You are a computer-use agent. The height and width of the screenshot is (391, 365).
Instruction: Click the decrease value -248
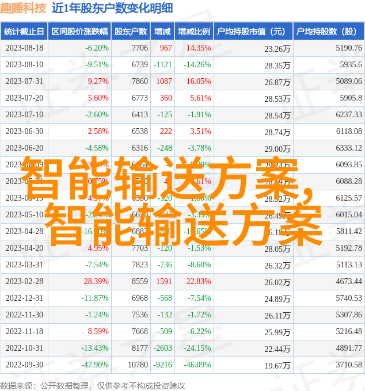coord(165,148)
